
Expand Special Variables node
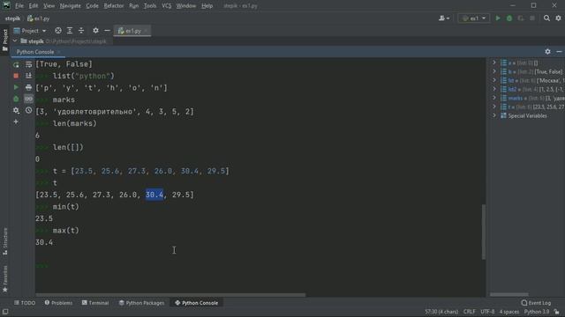494,115
